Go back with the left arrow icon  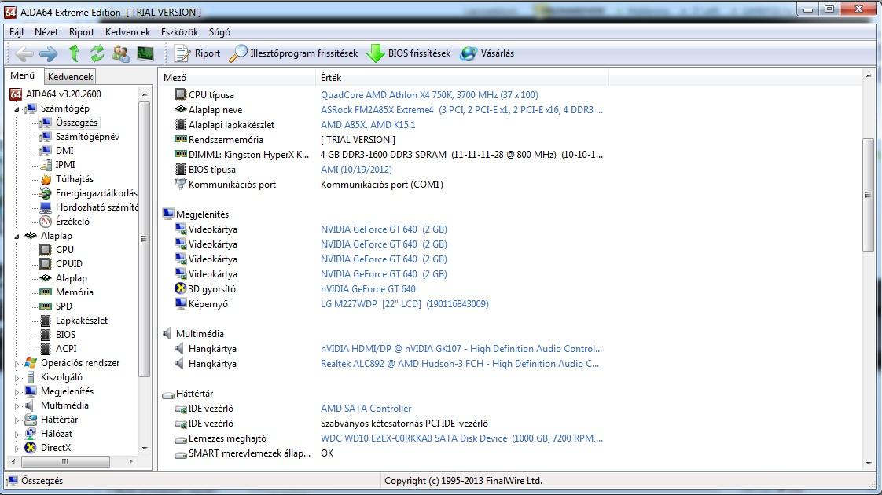click(24, 53)
